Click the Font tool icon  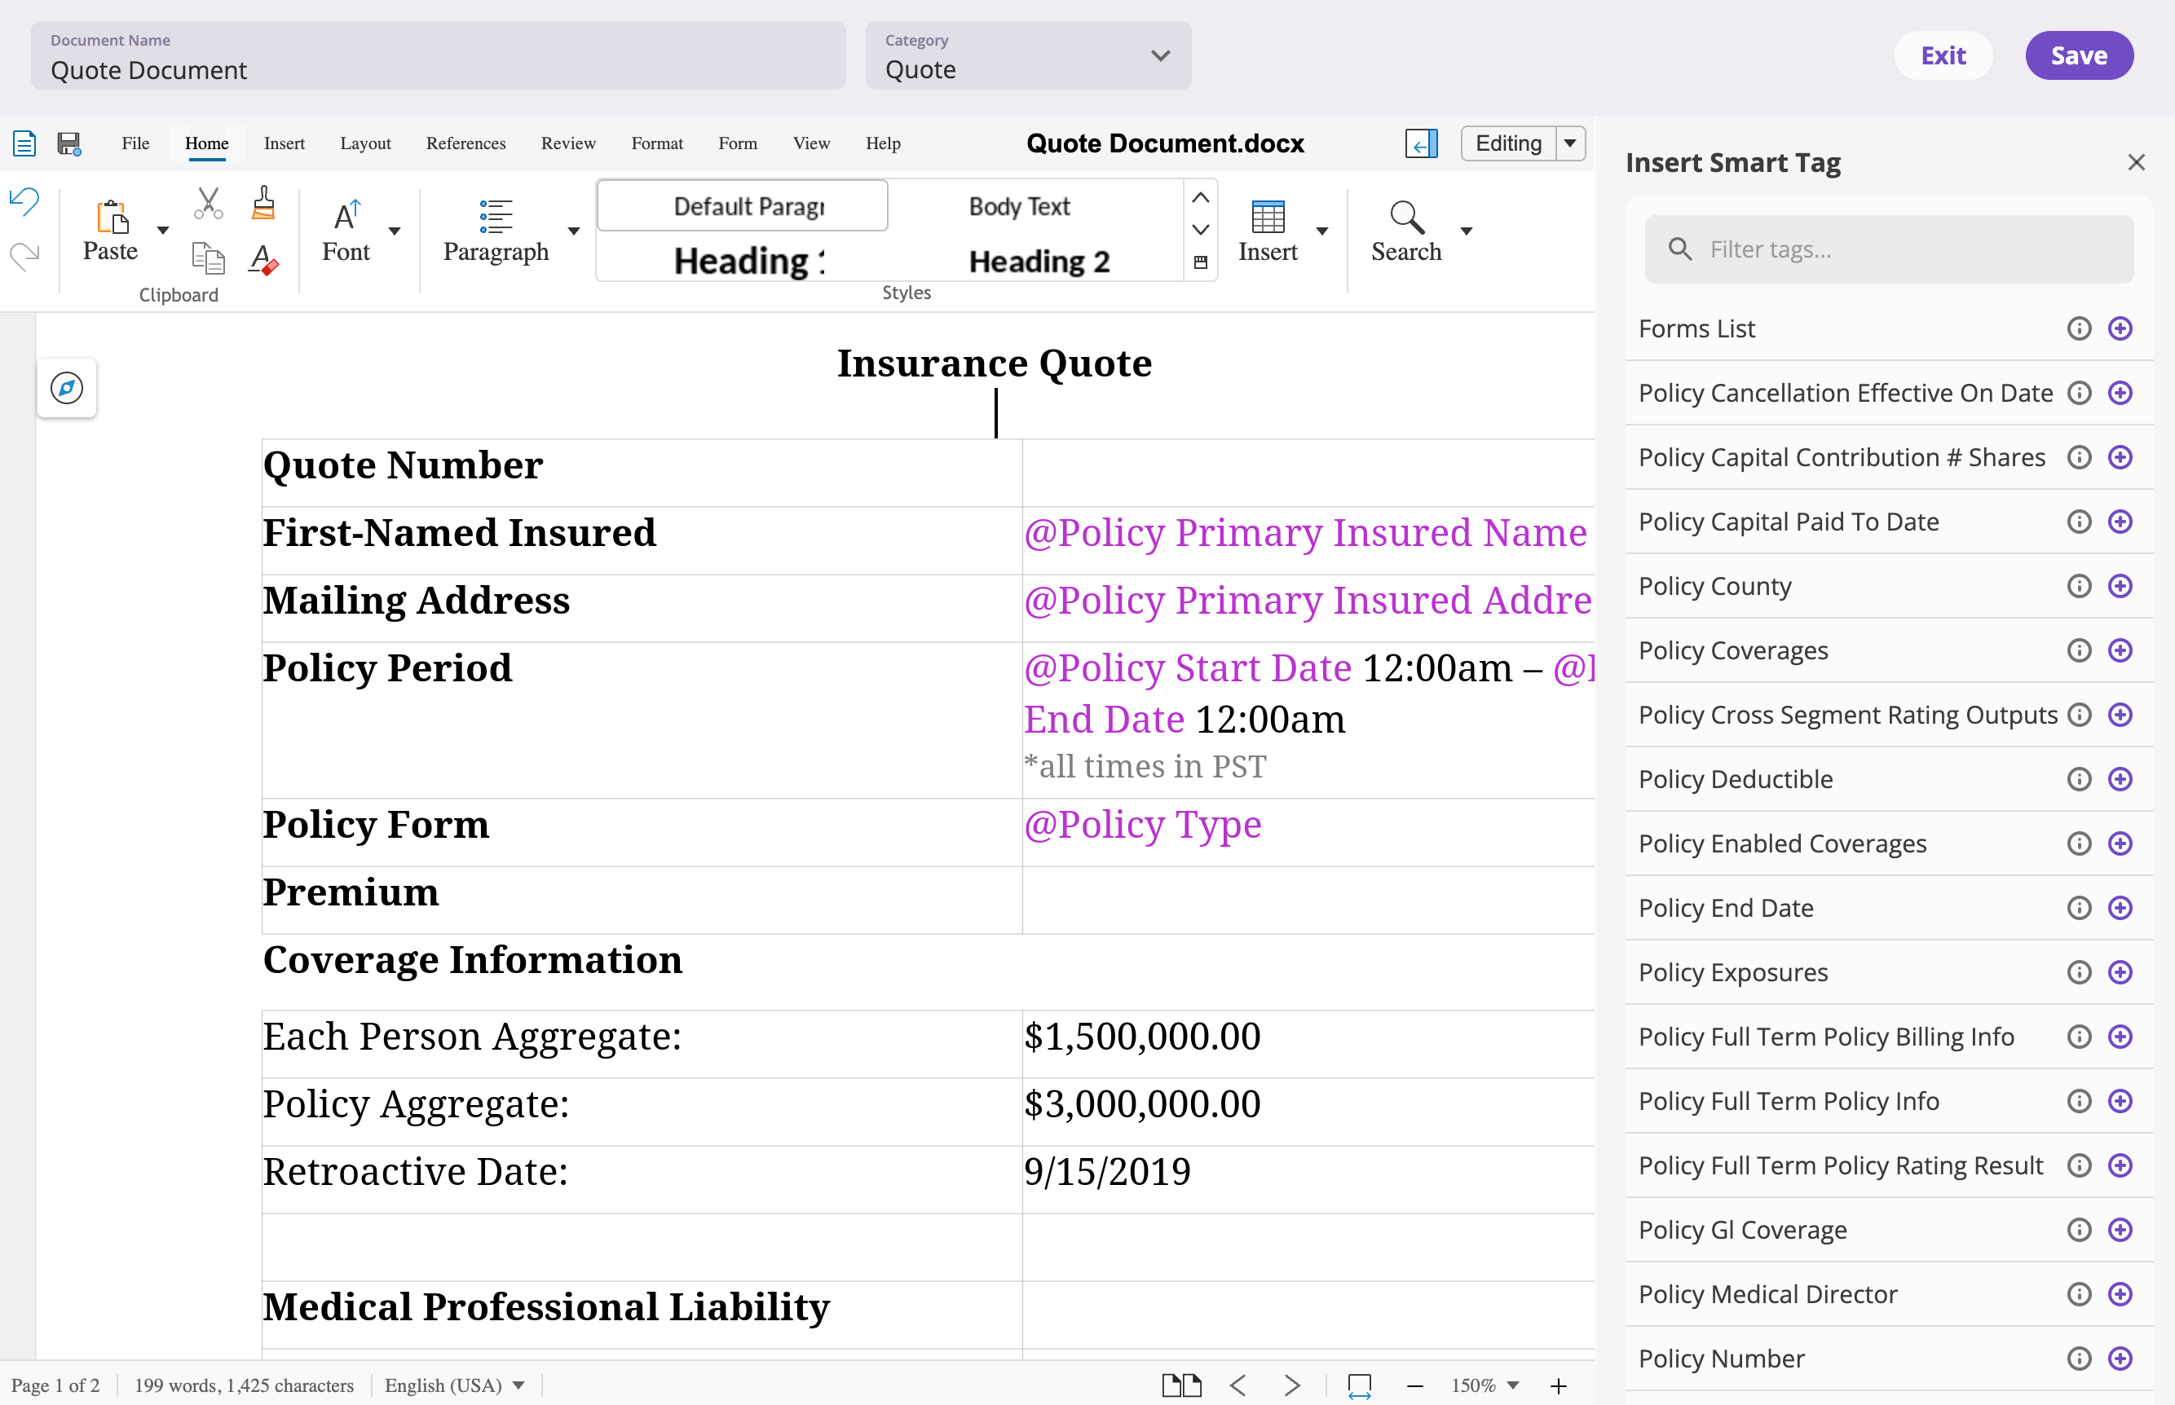click(x=346, y=216)
